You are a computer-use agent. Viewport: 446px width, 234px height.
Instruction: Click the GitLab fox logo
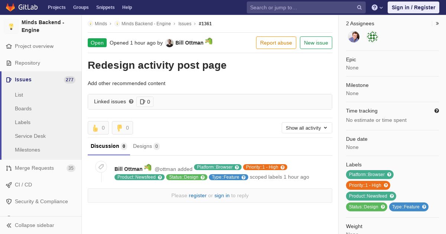pyautogui.click(x=10, y=7)
